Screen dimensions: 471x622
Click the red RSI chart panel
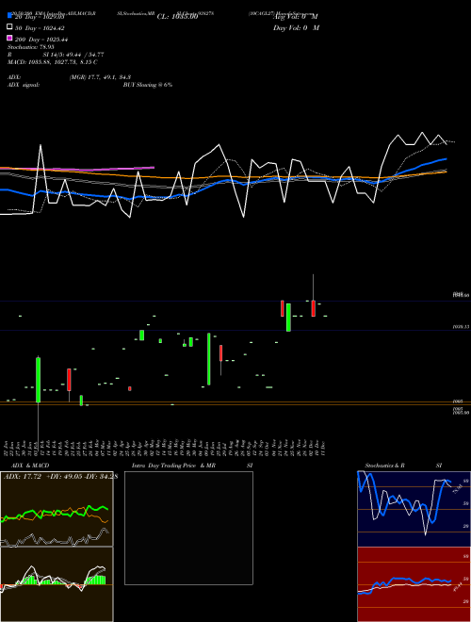coord(414,584)
